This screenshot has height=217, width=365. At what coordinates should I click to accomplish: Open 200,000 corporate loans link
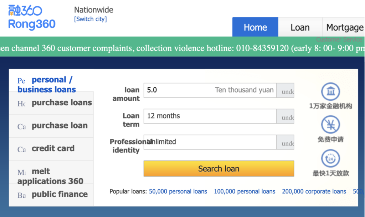click(314, 191)
